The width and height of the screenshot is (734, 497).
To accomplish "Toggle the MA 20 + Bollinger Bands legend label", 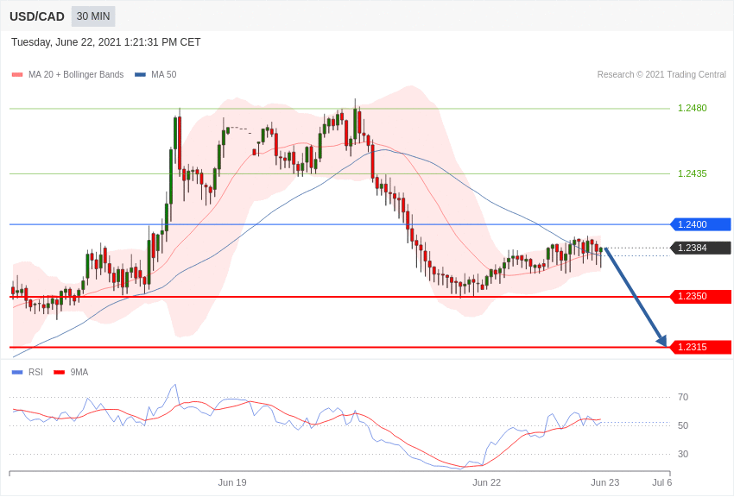I will tap(76, 74).
